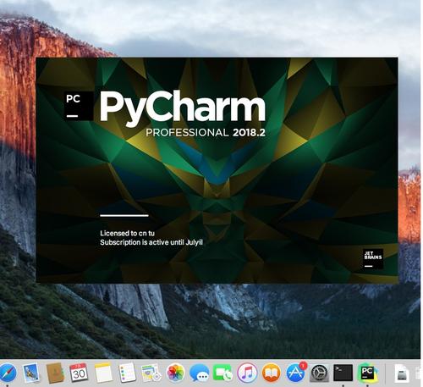This screenshot has height=387, width=423.
Task: Launch Contacts address book icon
Action: [55, 373]
